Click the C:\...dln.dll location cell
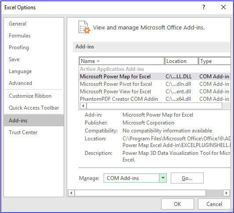This screenshot has width=234, height=213. click(178, 84)
